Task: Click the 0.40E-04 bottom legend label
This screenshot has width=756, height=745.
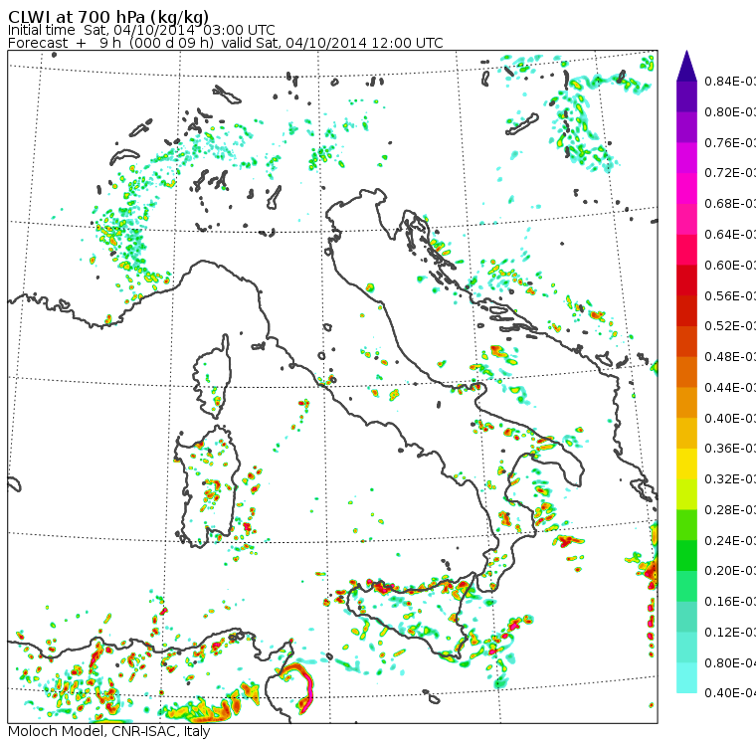Action: [730, 693]
